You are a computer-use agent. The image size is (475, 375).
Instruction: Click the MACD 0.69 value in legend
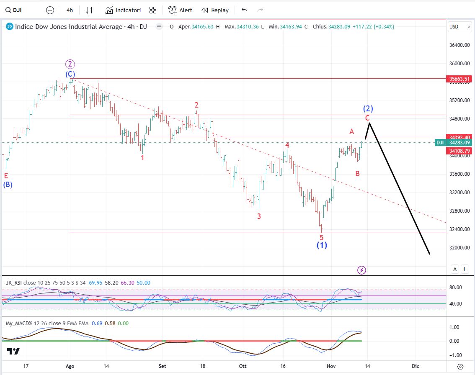[x=97, y=323]
